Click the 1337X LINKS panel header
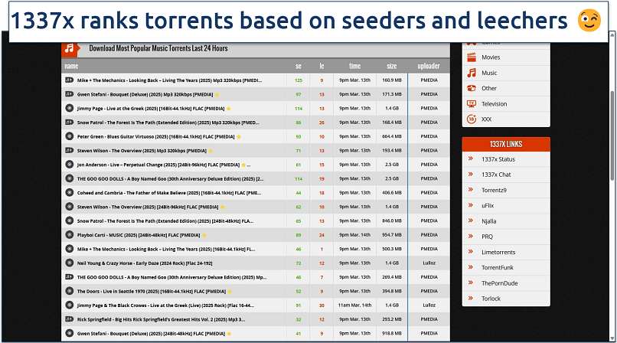This screenshot has width=617, height=343. point(506,144)
